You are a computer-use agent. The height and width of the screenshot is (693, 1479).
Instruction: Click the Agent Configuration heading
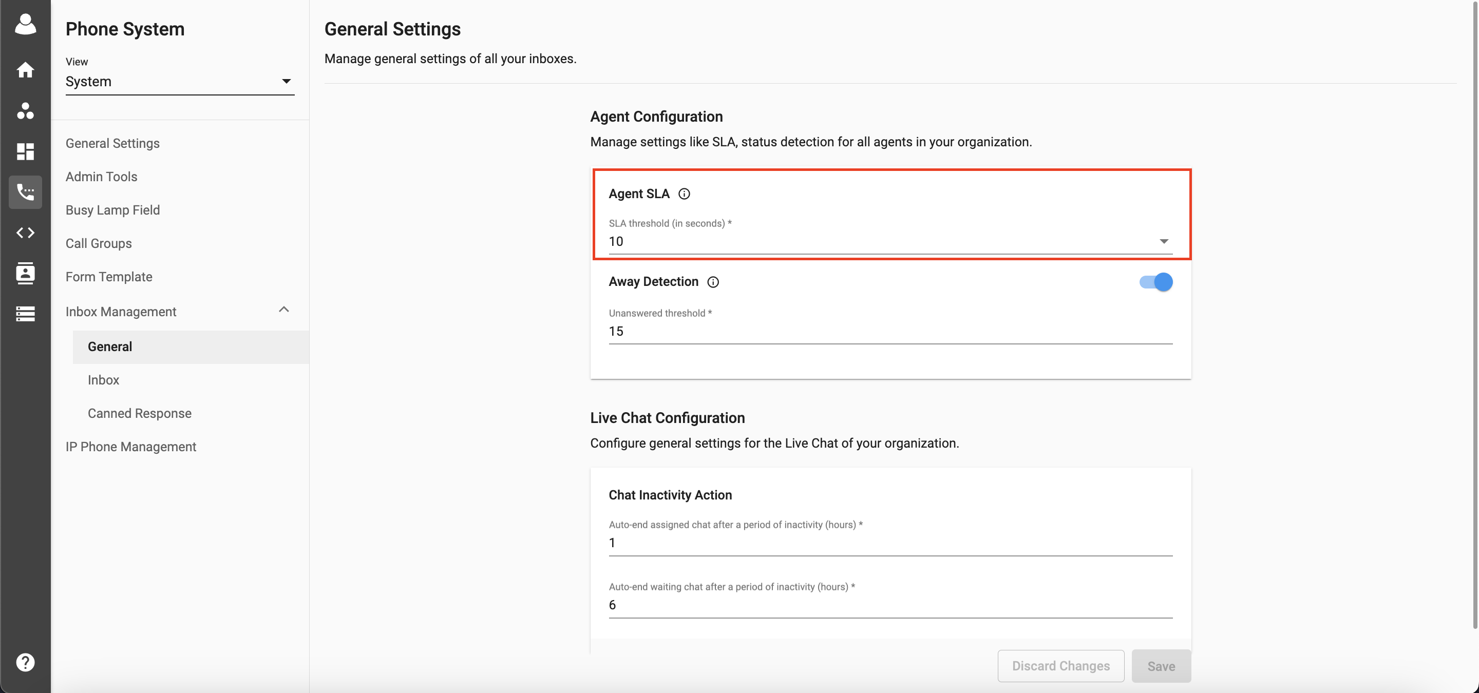656,117
